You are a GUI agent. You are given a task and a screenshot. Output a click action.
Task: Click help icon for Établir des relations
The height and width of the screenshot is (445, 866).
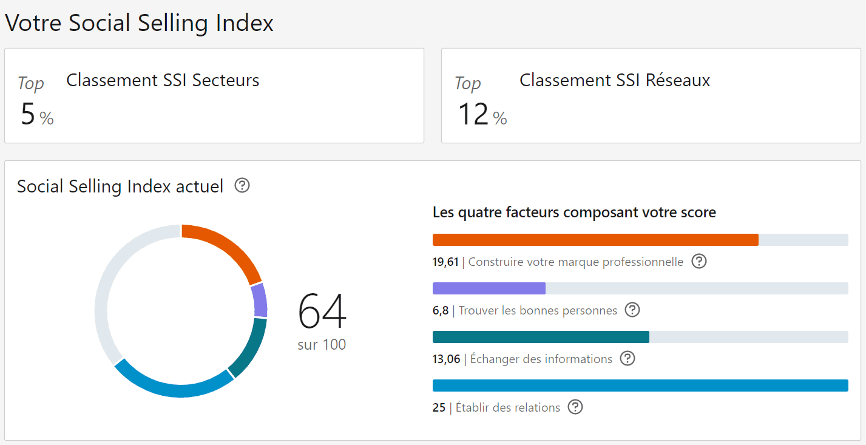(x=575, y=407)
